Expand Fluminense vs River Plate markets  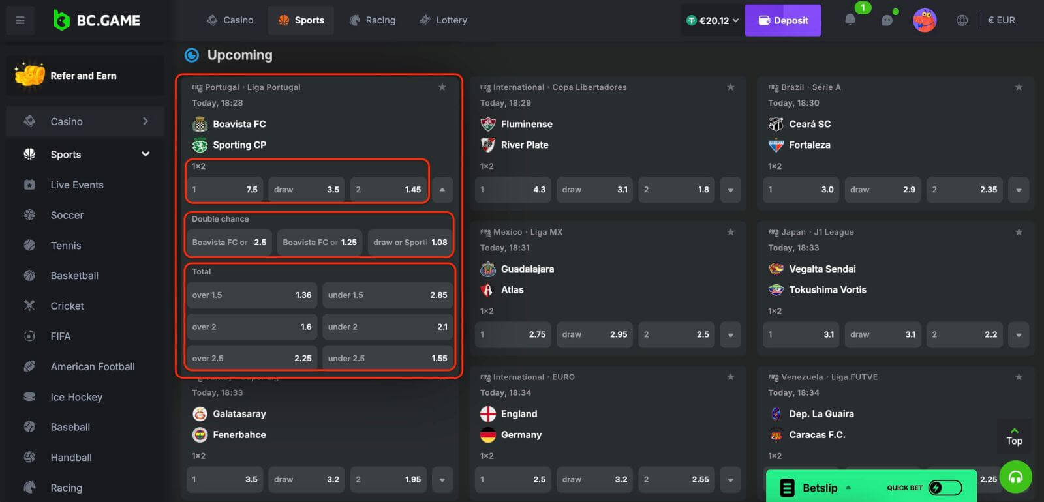point(731,190)
